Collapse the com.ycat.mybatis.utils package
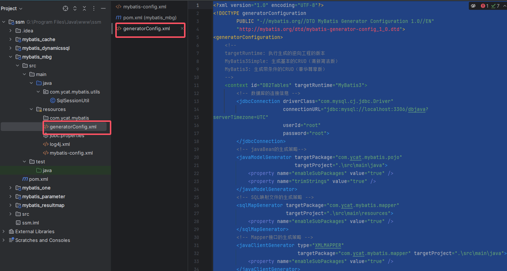The height and width of the screenshot is (271, 507). (38, 92)
